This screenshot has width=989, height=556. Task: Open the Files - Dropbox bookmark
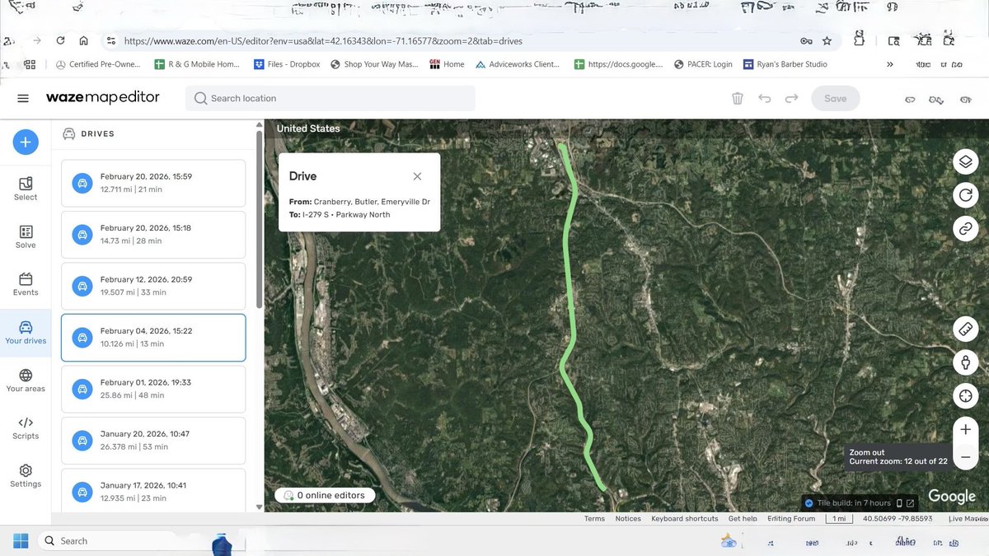pos(286,64)
